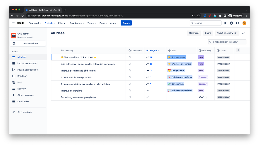259x146 pixels.
Task: Click Give feedback link
Action: (25, 112)
